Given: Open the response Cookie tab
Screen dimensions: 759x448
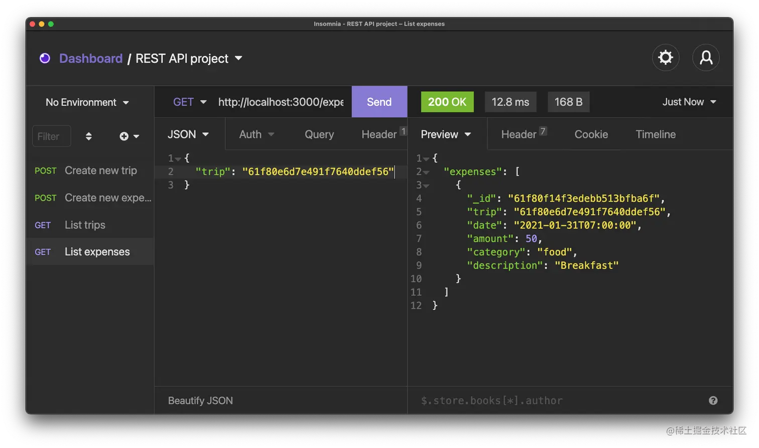Looking at the screenshot, I should pyautogui.click(x=591, y=134).
